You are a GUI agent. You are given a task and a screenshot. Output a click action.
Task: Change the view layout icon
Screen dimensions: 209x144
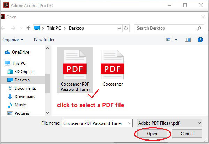[169, 40]
